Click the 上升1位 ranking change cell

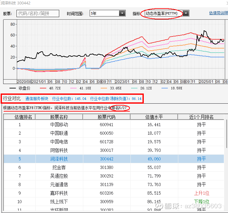[x=201, y=193]
